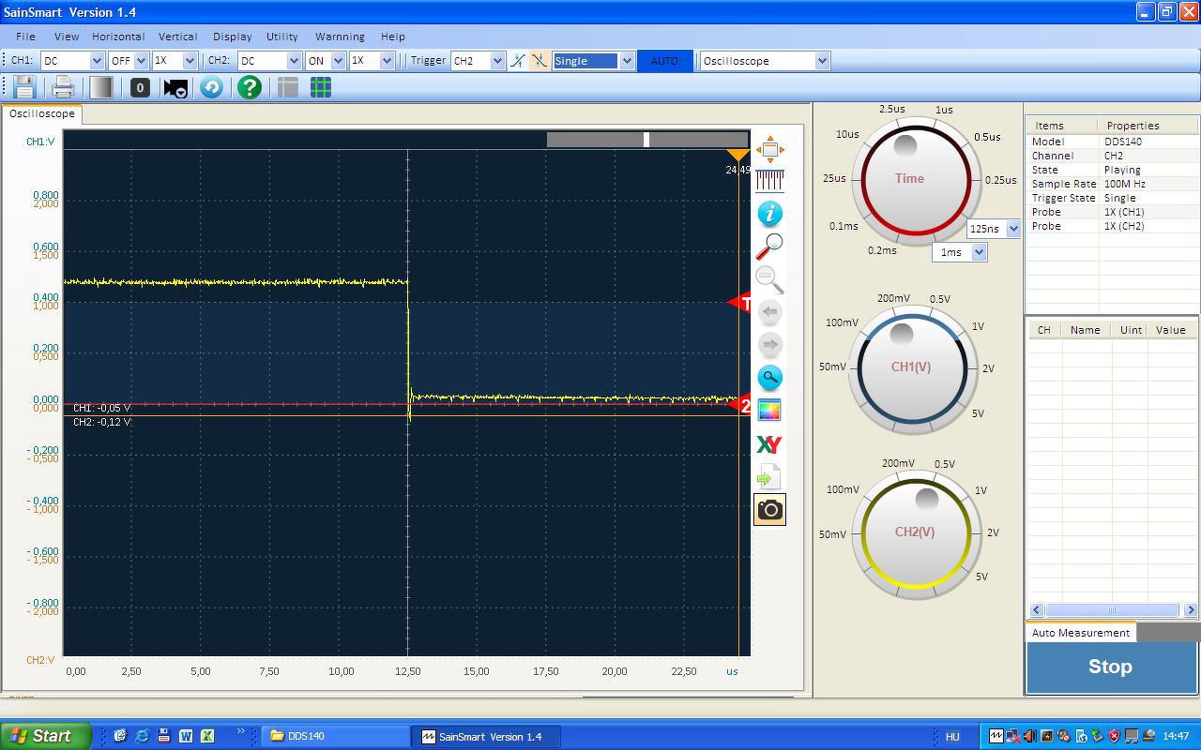Image resolution: width=1201 pixels, height=750 pixels.
Task: Click the measurement table horizontal scrollbar
Action: [x=1113, y=610]
